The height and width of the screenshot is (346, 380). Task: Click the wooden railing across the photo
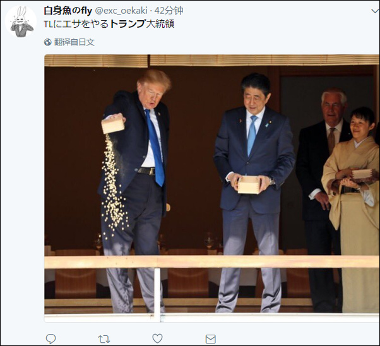211,261
